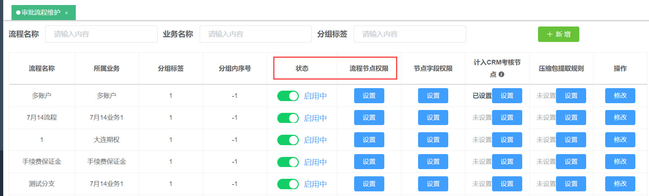Viewport: 649px width, 196px height.
Task: Close the 审批流程维护 tab
Action: click(x=66, y=13)
